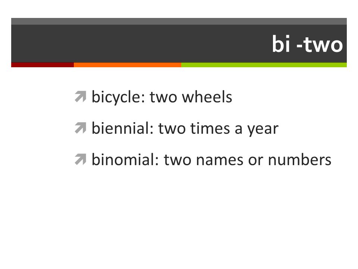Image resolution: width=358 pixels, height=269 pixels.
Task: Click the light gray strip above title
Action: [x=179, y=21]
